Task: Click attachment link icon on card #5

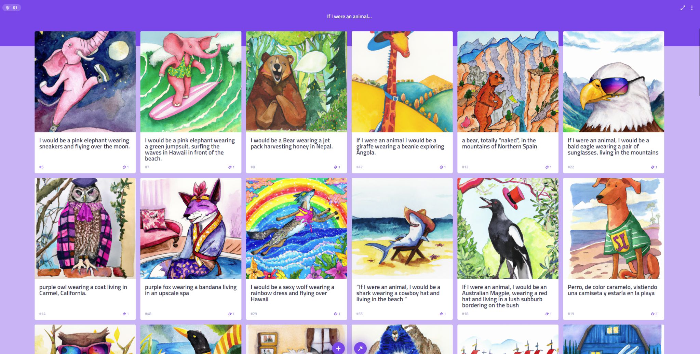Action: point(125,167)
